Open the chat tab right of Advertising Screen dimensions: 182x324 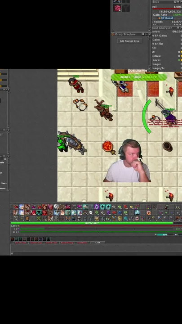82,243
